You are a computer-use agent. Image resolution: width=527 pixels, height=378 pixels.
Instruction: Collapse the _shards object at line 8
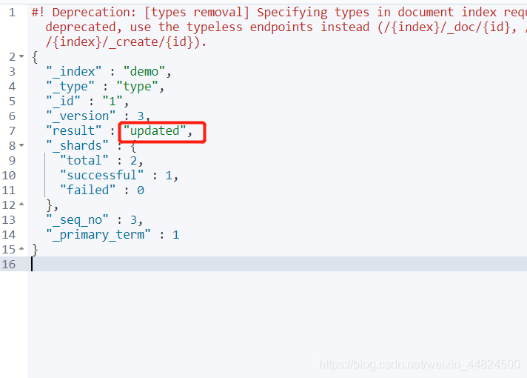[x=21, y=145]
